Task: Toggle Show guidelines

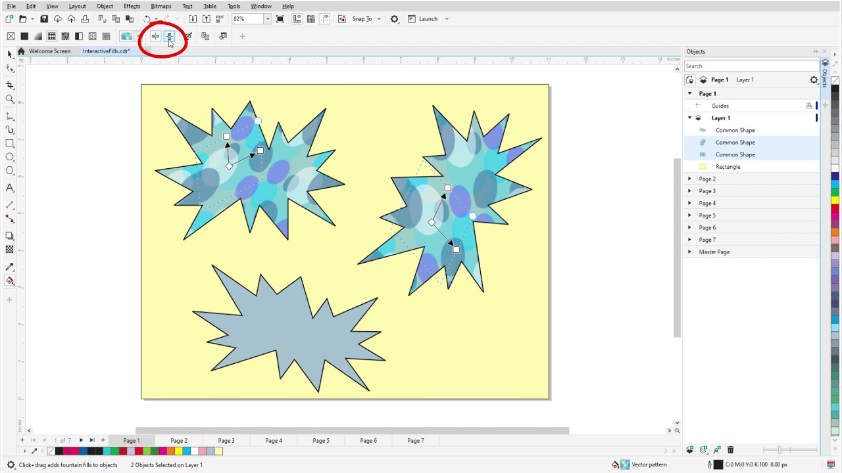Action: [324, 19]
